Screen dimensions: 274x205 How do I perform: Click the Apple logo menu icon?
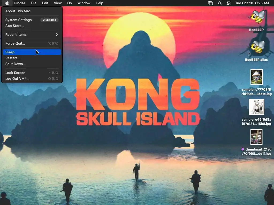(7, 3)
